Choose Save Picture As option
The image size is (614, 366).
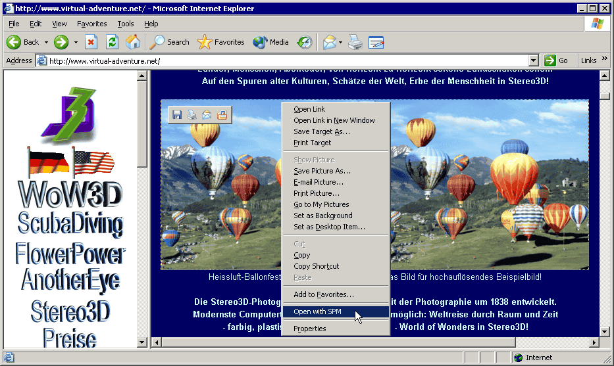336,171
